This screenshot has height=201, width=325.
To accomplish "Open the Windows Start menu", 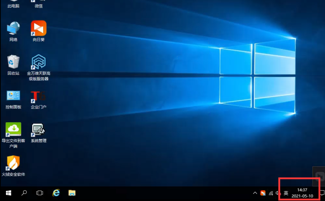I will click(x=9, y=193).
